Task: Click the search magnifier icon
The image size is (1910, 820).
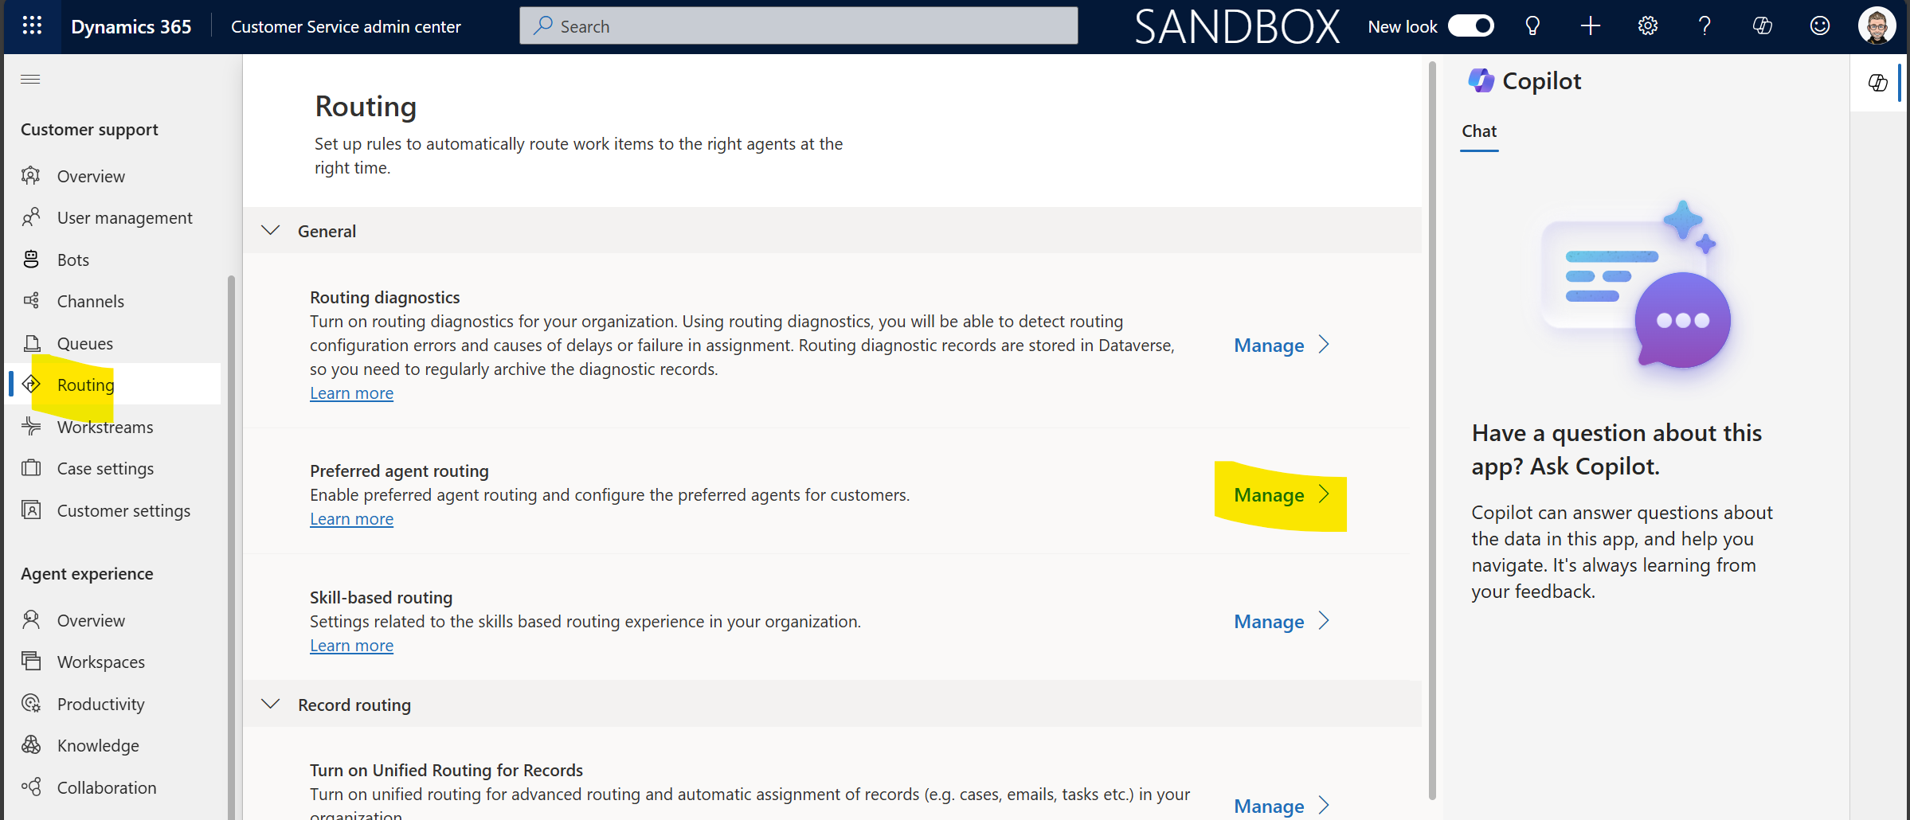Action: (x=543, y=26)
